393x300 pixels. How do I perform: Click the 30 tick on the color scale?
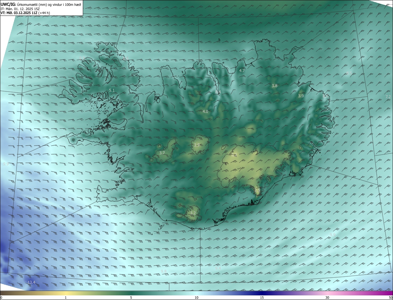[327, 298]
